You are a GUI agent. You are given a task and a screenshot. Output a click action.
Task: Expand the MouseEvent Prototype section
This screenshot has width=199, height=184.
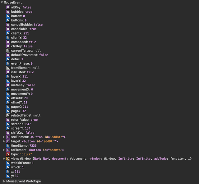[x=4, y=181]
